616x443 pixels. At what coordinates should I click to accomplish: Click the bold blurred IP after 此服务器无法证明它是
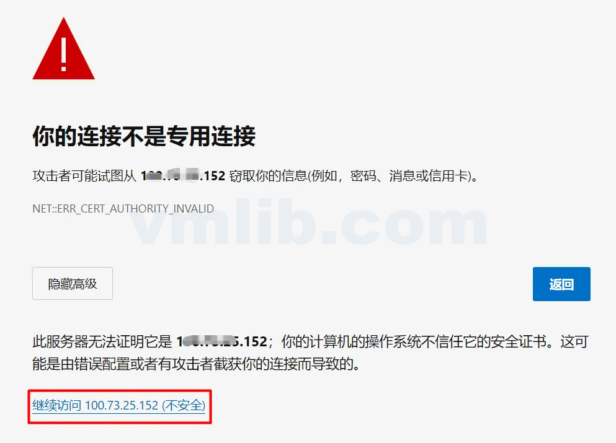click(x=222, y=341)
